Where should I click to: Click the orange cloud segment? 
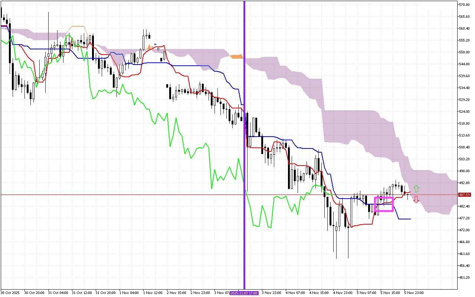(x=236, y=56)
